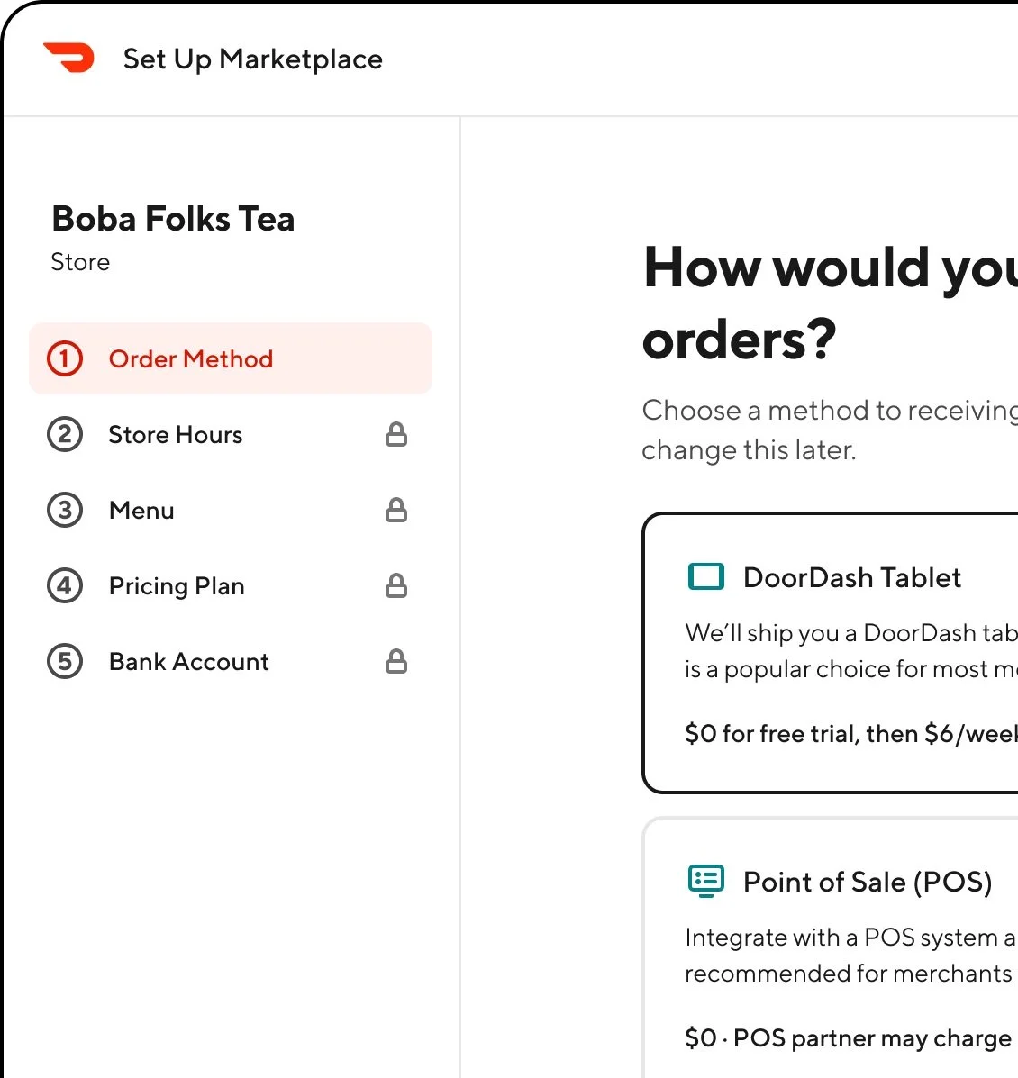This screenshot has width=1018, height=1078.
Task: Navigate to Bank Account step
Action: pos(189,661)
